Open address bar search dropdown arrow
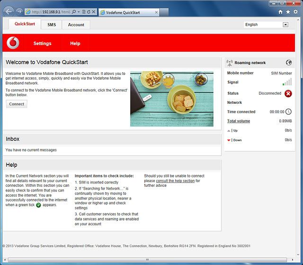The width and height of the screenshot is (303, 265). (79, 12)
